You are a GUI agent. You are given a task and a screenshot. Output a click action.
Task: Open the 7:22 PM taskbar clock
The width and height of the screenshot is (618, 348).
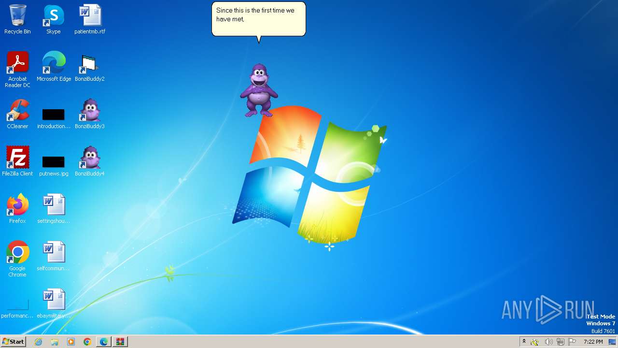pyautogui.click(x=593, y=342)
